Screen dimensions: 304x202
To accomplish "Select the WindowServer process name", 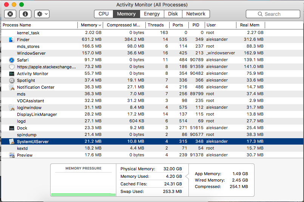I will pyautogui.click(x=31, y=53).
